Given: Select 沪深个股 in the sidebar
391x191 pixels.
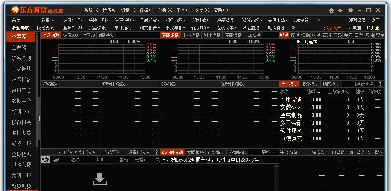Looking at the screenshot, I should pos(21,58).
